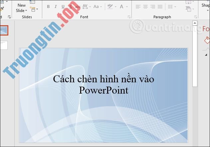Viewport: 210px width, 147px height.
Task: Click the text highlight color icon
Action: pyautogui.click(x=110, y=6)
